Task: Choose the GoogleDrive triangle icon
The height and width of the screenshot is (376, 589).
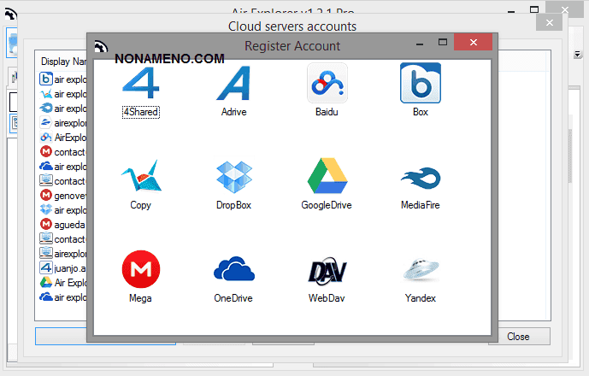Action: (327, 176)
